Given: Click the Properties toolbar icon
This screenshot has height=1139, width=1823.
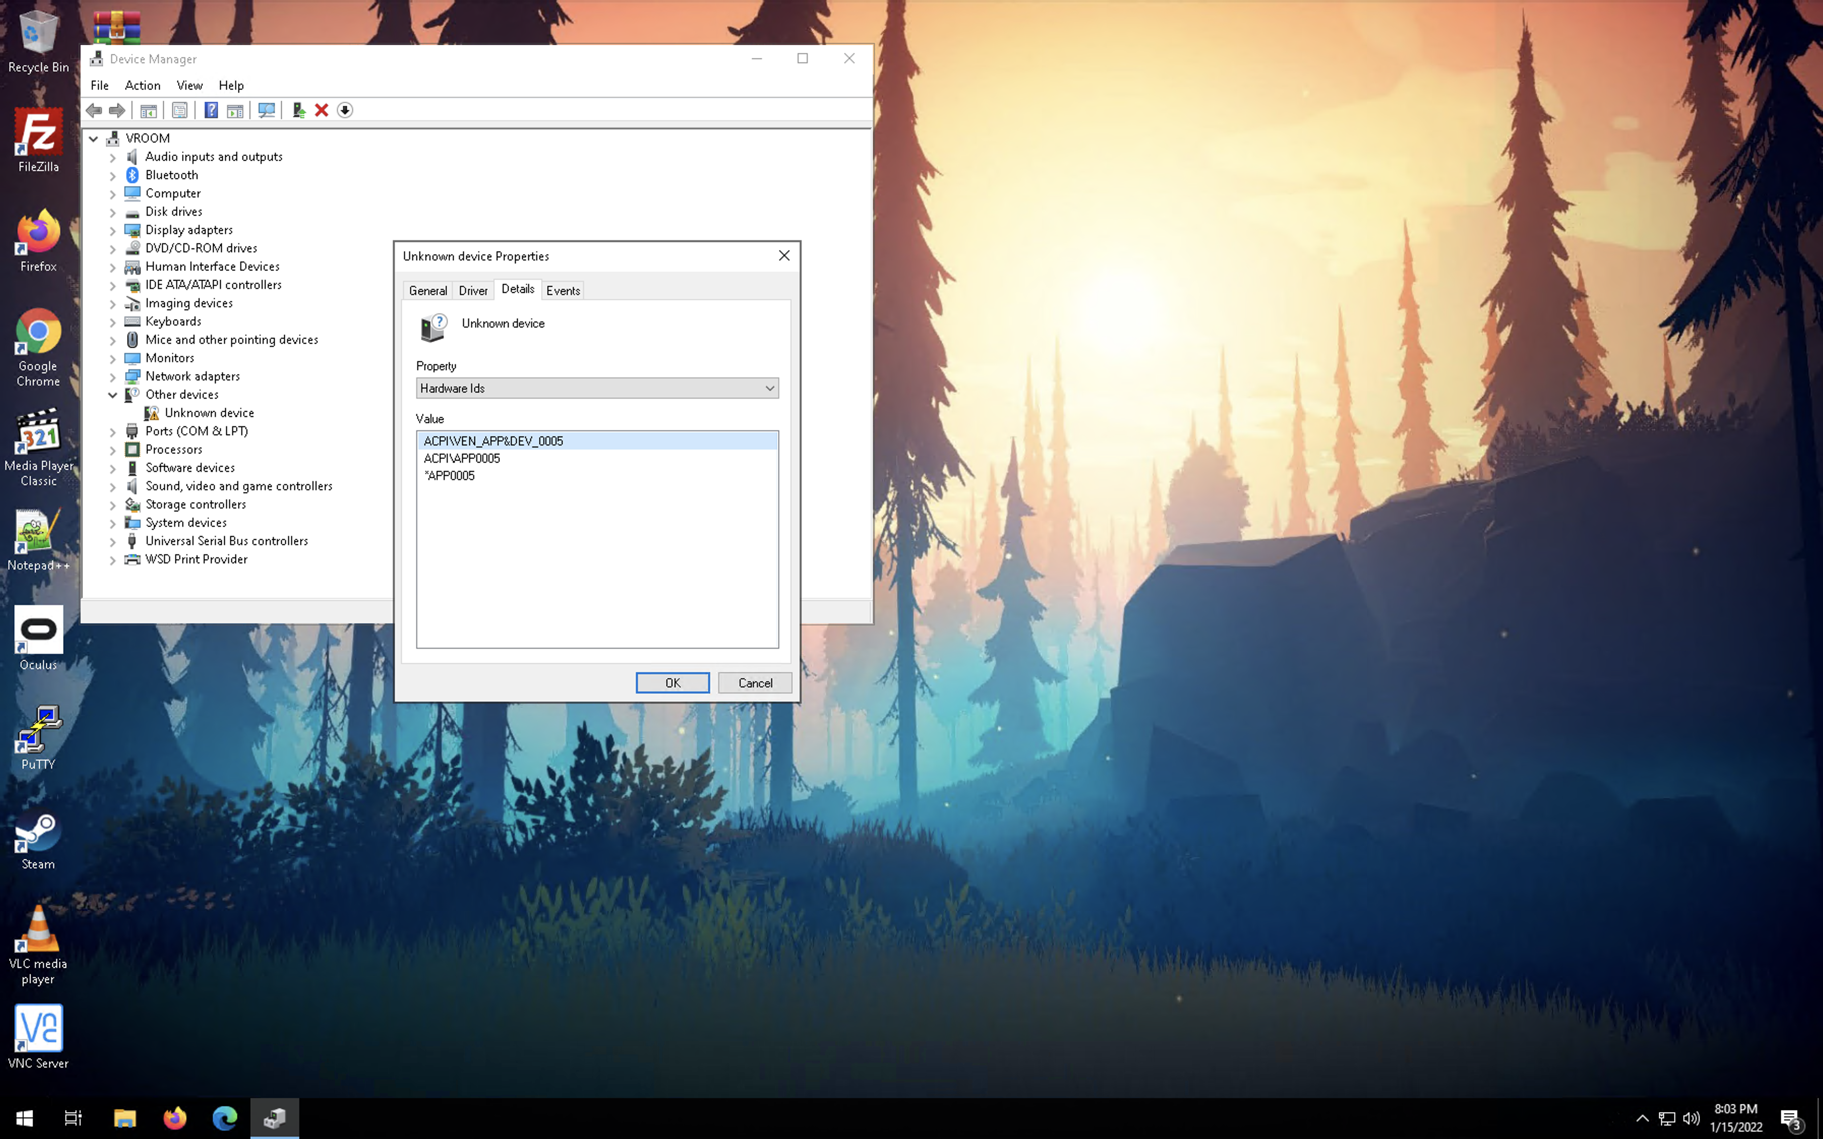Looking at the screenshot, I should 179,110.
